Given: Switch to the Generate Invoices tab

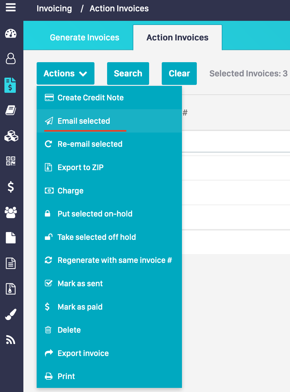Looking at the screenshot, I should coord(84,38).
